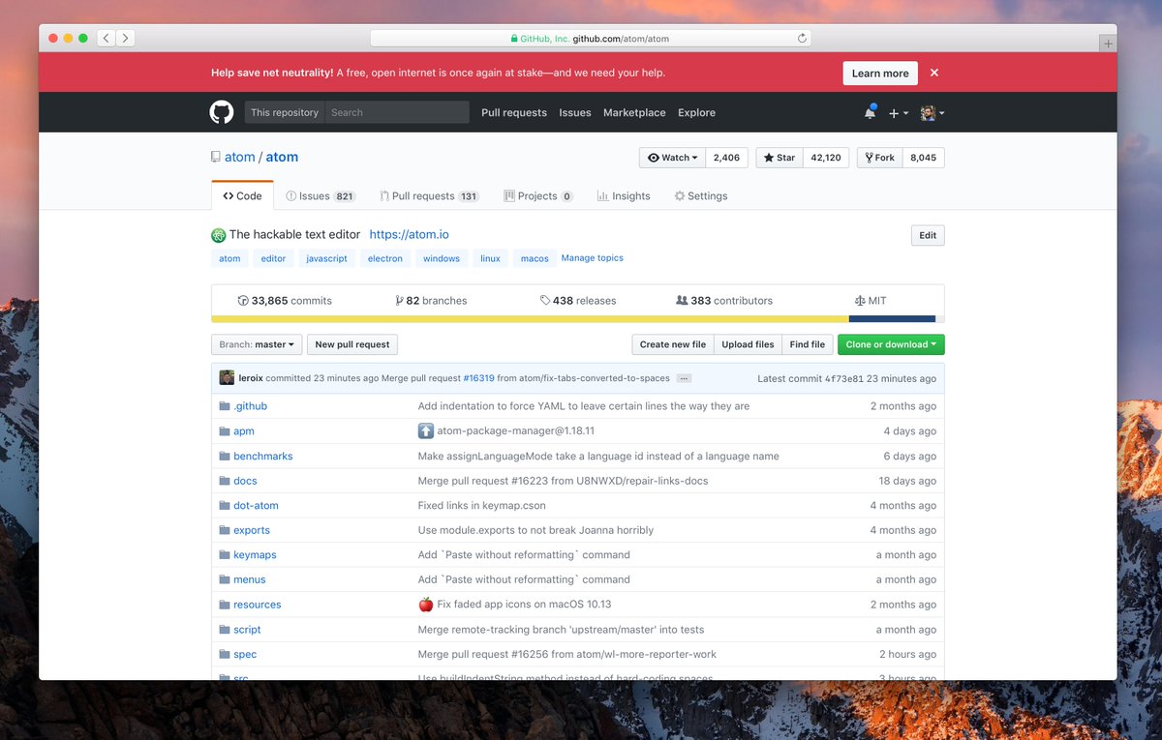The height and width of the screenshot is (740, 1162).
Task: Click New pull request button
Action: (x=352, y=344)
